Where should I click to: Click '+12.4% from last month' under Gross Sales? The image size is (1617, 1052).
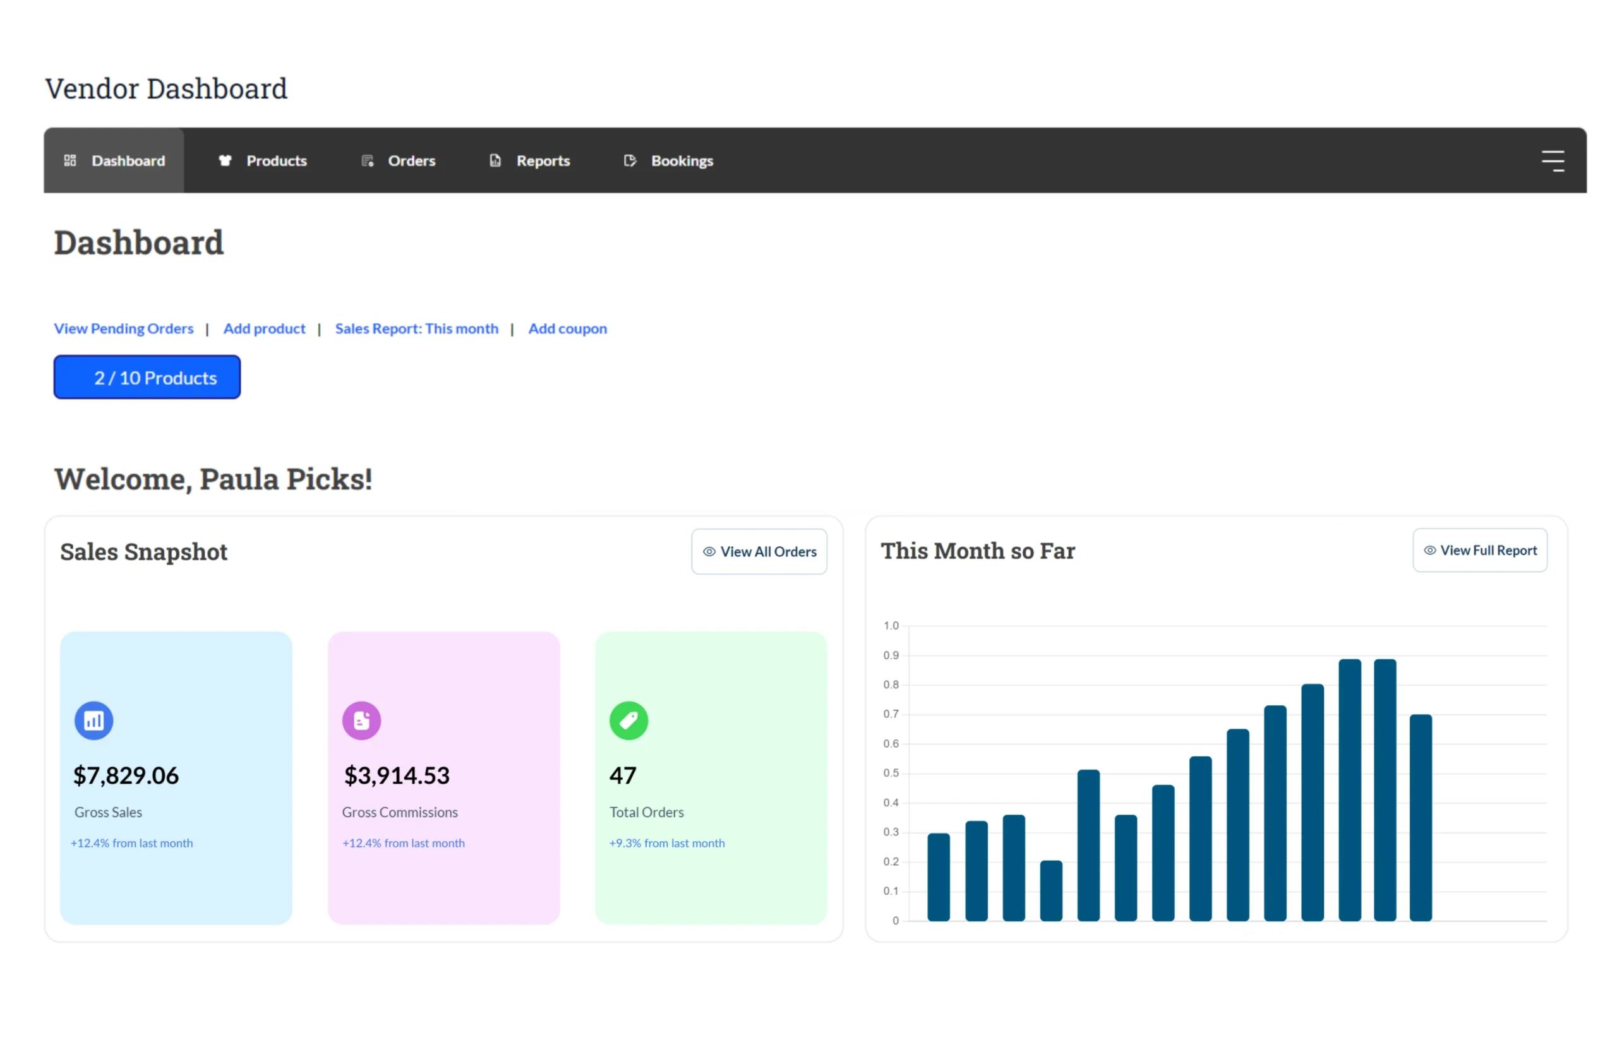point(132,843)
